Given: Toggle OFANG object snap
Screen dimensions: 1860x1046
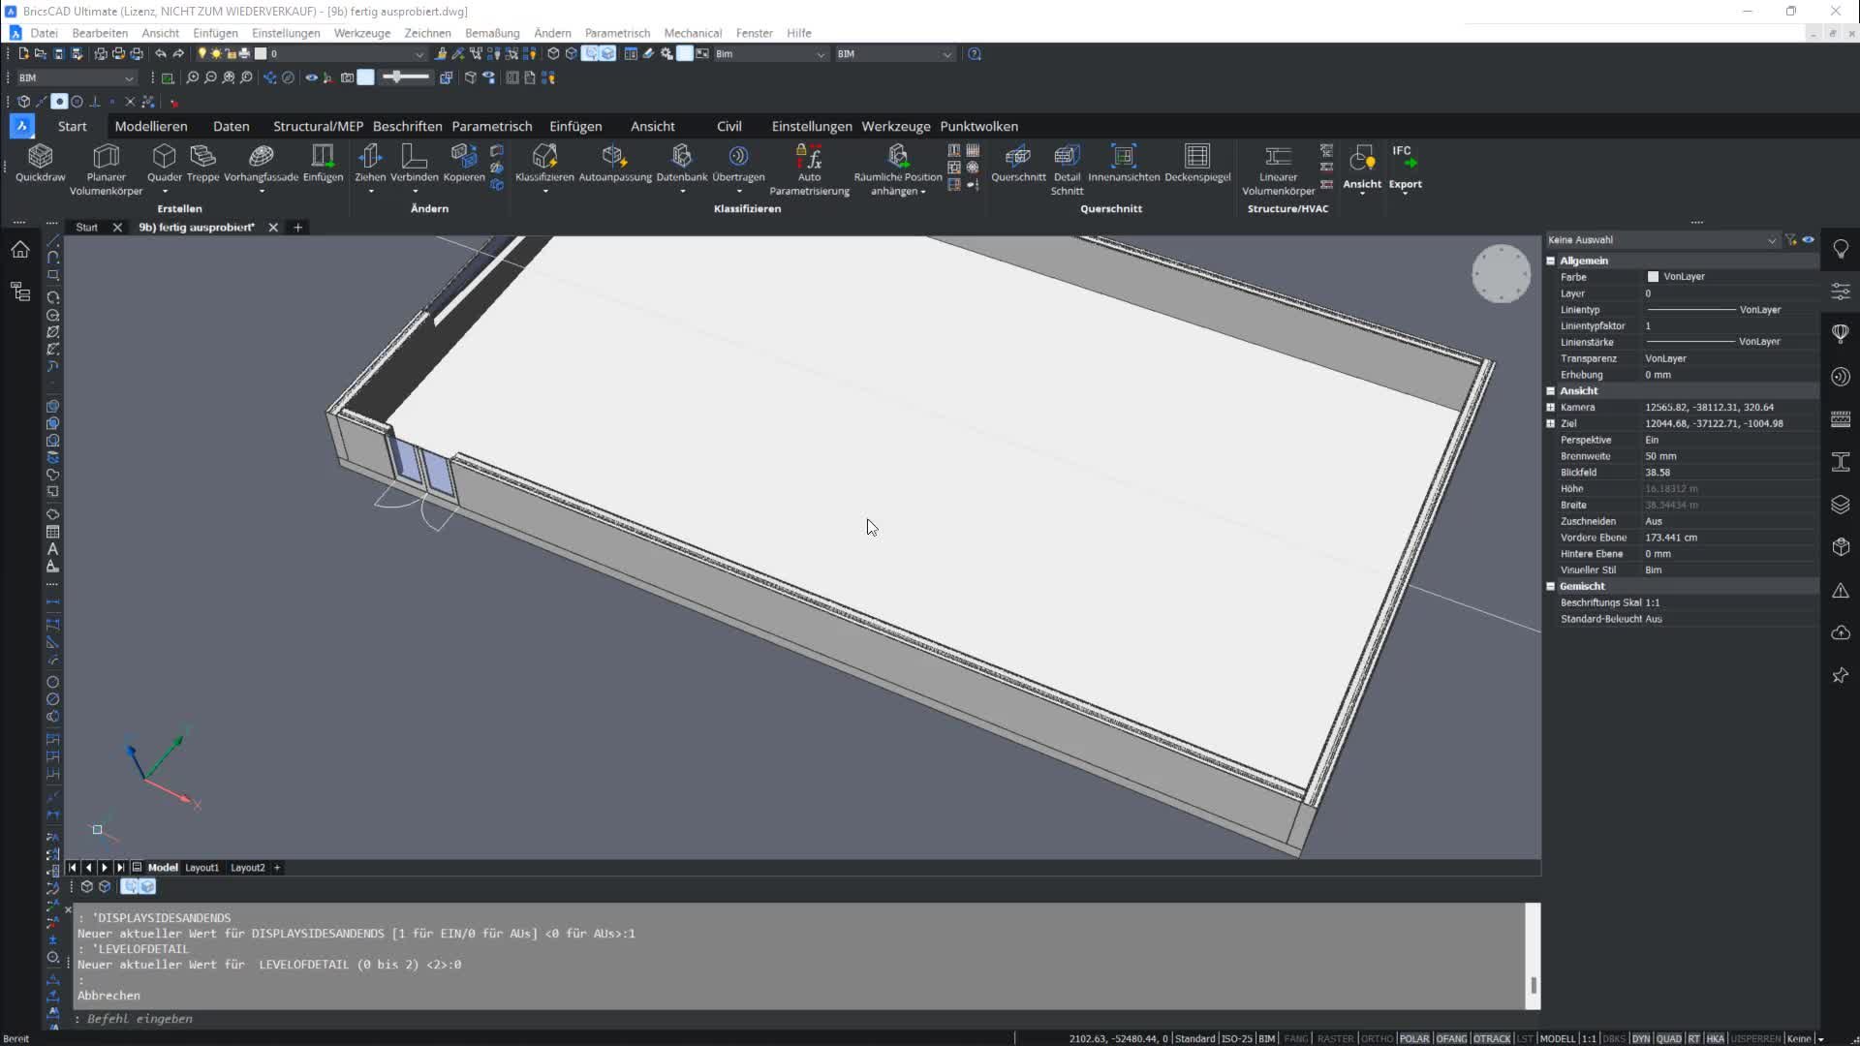Looking at the screenshot, I should pos(1451,1038).
